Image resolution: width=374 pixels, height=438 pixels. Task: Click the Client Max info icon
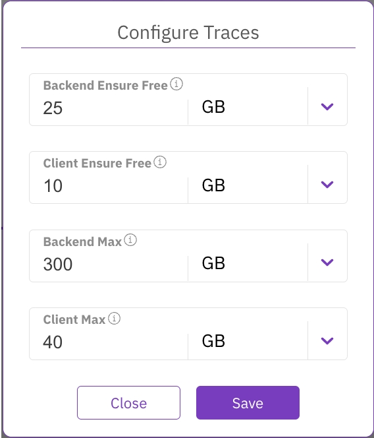pos(114,318)
